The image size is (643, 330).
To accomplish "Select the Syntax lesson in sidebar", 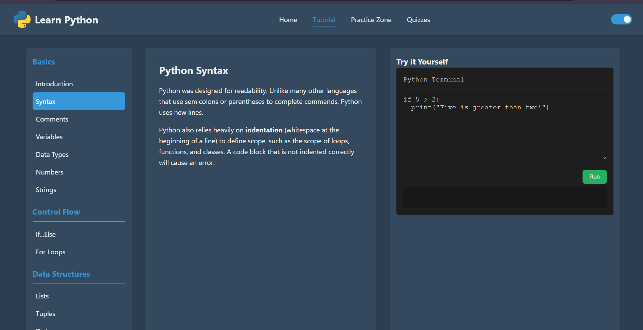I will coord(79,101).
